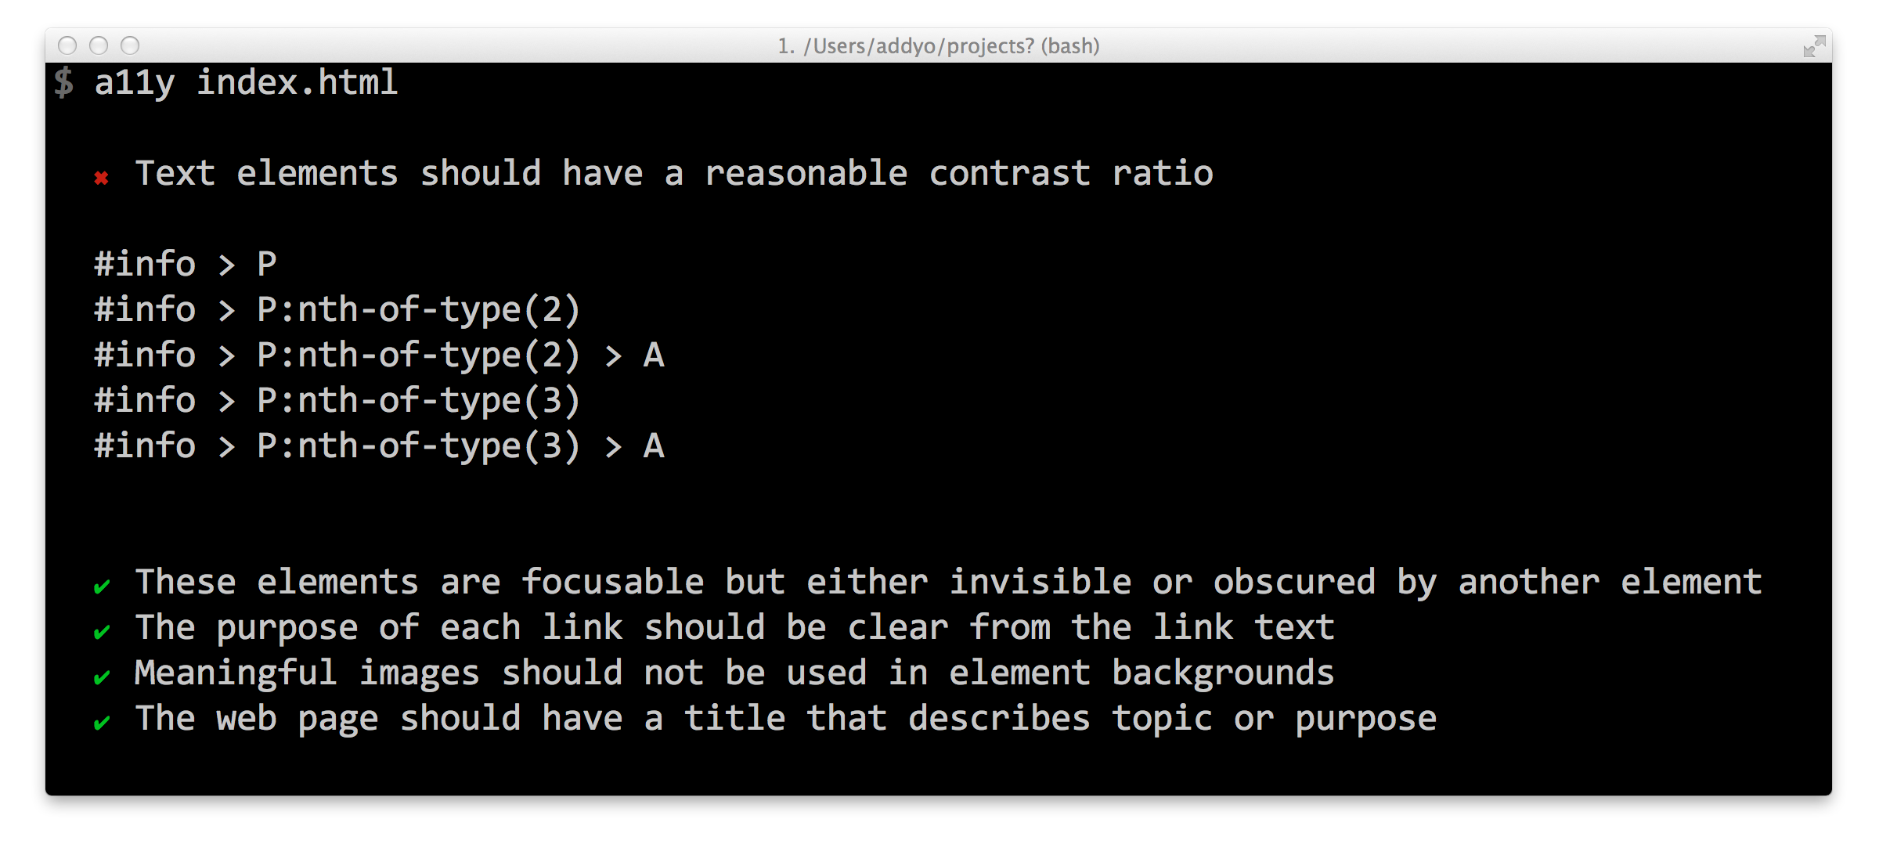Image resolution: width=1879 pixels, height=866 pixels.
Task: Select the '#info > P' selector line
Action: tap(186, 265)
